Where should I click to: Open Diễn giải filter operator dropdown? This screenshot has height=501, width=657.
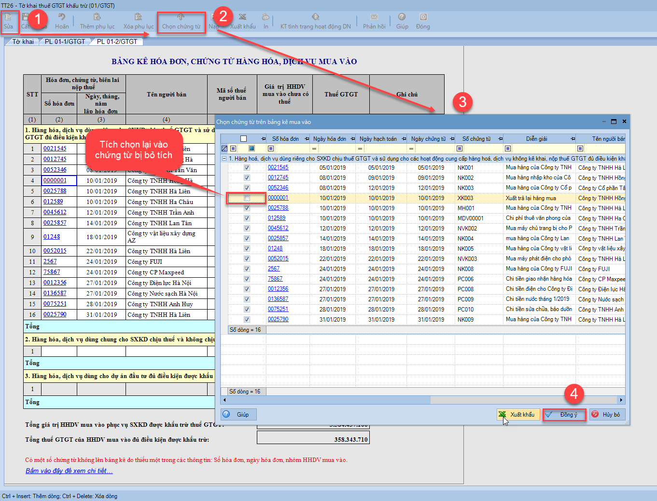508,149
